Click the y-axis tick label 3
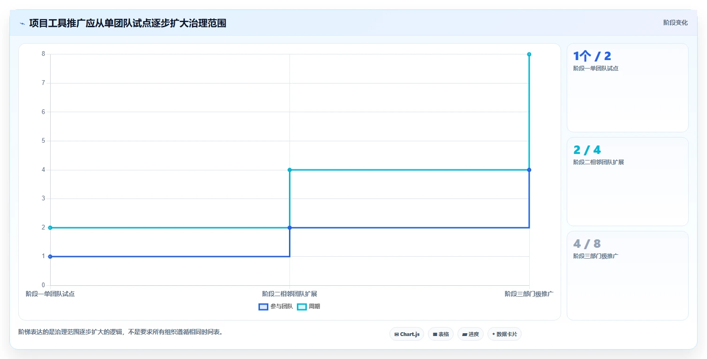The width and height of the screenshot is (707, 359). coord(43,199)
